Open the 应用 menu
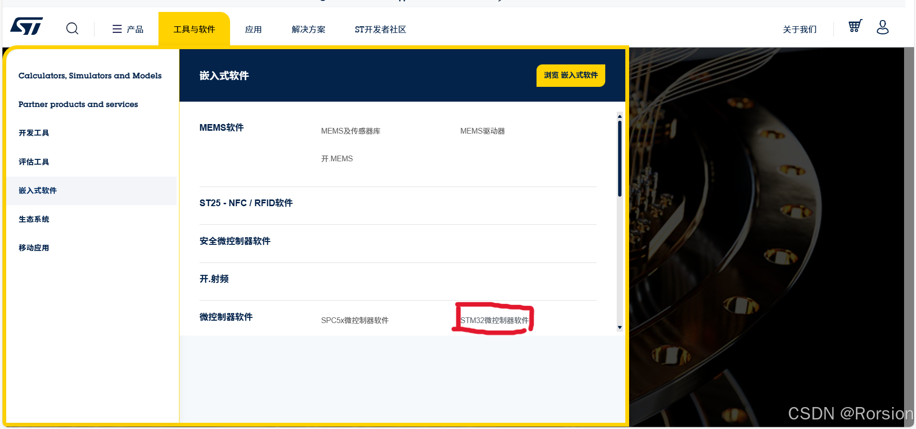The image size is (916, 429). click(x=253, y=29)
